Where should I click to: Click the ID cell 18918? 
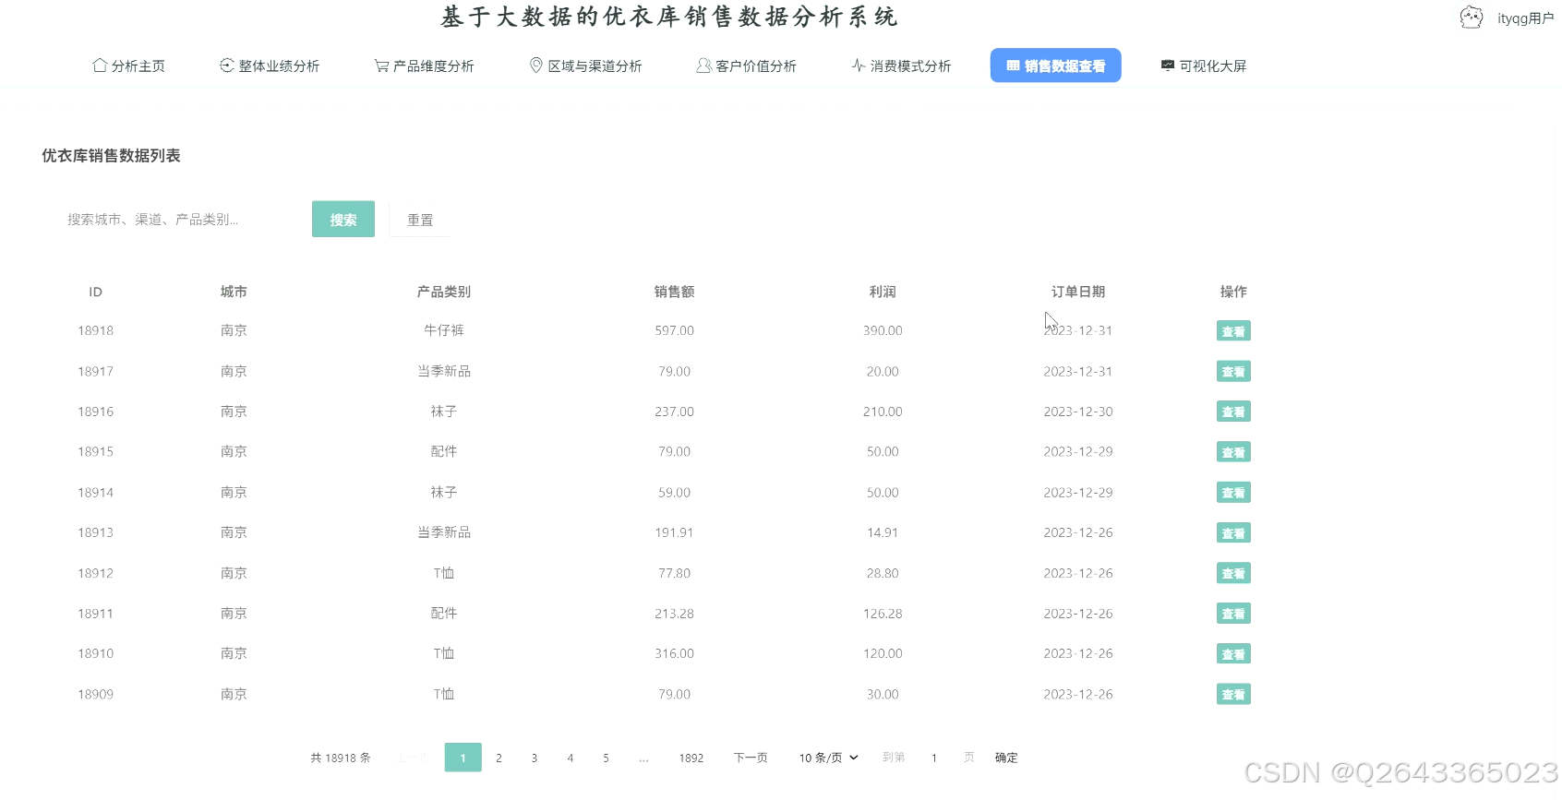coord(96,330)
